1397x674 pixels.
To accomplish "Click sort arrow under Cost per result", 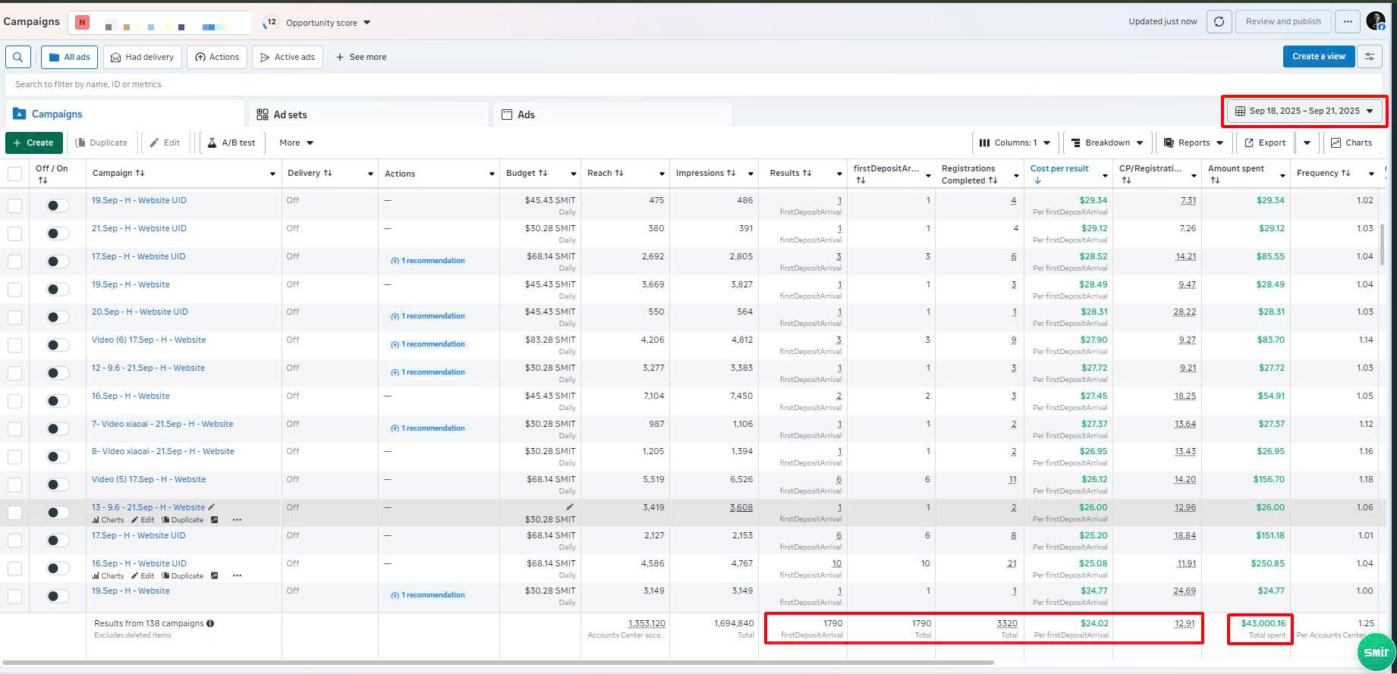I will coord(1037,180).
